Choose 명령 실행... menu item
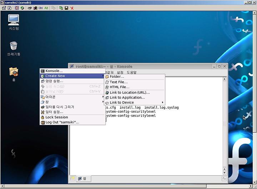Screen dimensions: 257x189 [72, 81]
